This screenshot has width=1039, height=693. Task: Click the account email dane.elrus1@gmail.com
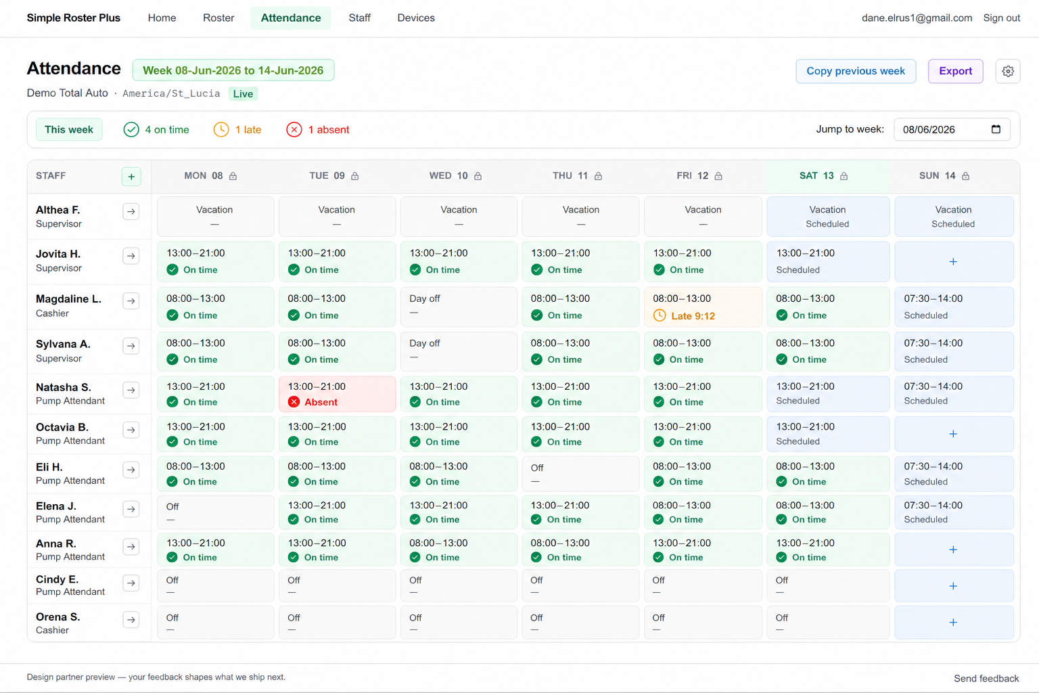point(917,18)
